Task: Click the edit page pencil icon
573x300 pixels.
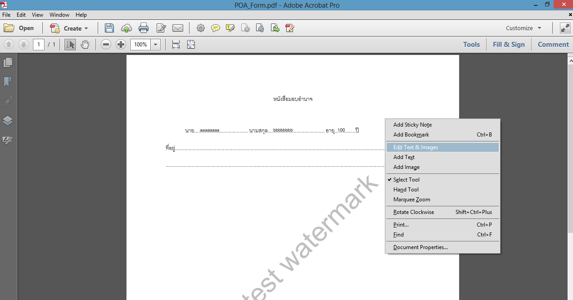Action: tap(161, 28)
